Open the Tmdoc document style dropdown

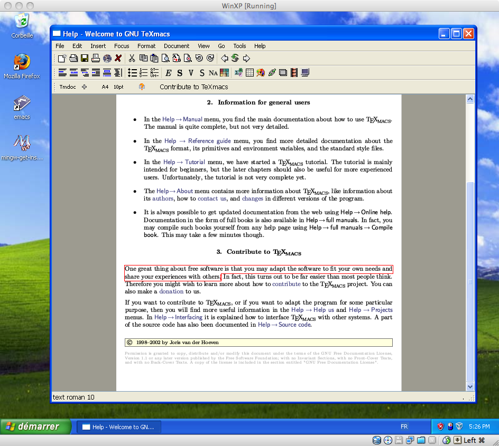68,87
